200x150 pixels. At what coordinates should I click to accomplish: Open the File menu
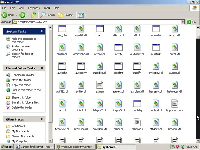(x=4, y=8)
